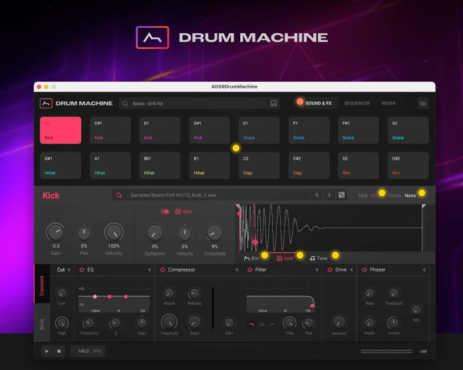Collapse the Drive module chevron
Viewport: 463px width, 370px height.
pos(351,270)
